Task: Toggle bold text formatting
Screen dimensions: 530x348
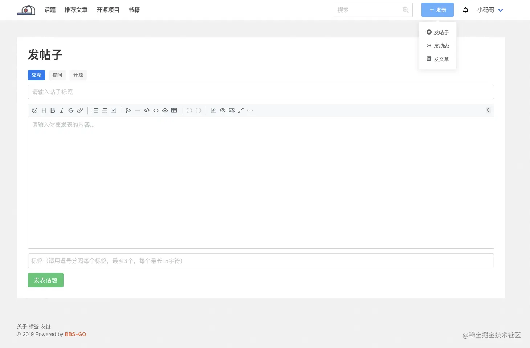Action: 53,110
